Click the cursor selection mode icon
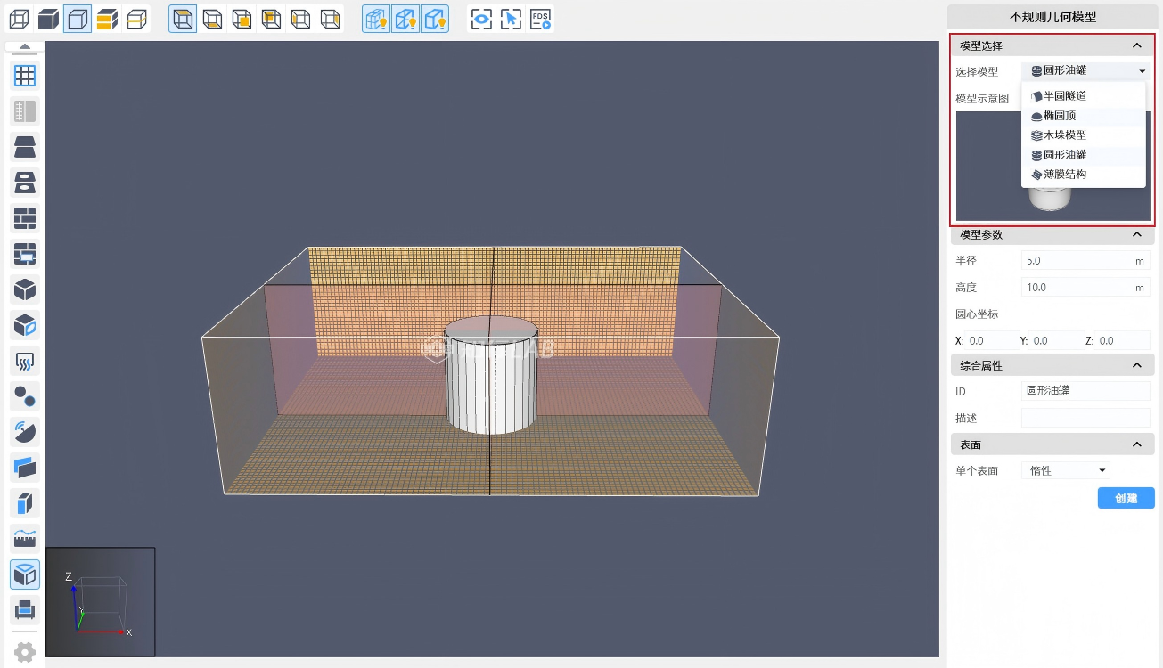1163x668 pixels. pos(511,19)
